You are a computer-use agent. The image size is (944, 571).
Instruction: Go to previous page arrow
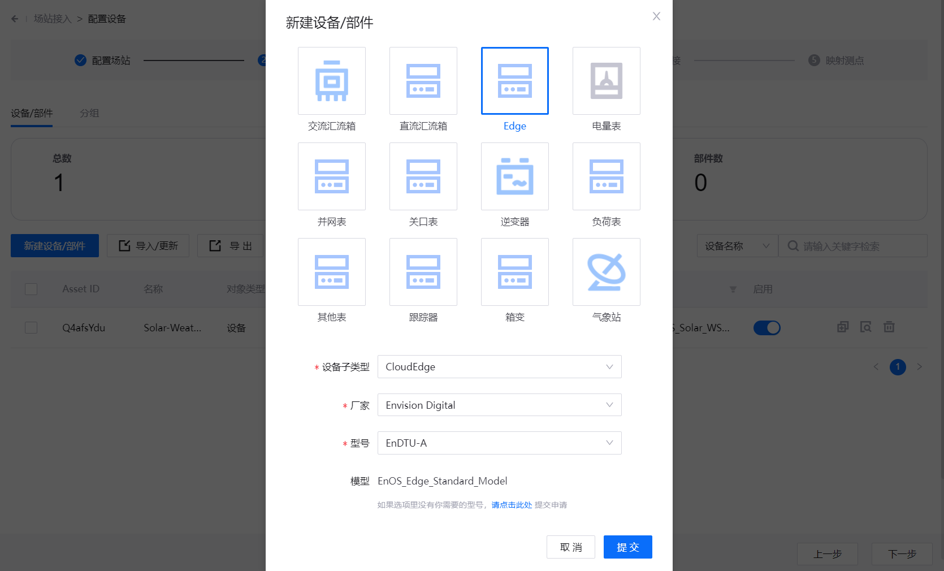pyautogui.click(x=876, y=367)
